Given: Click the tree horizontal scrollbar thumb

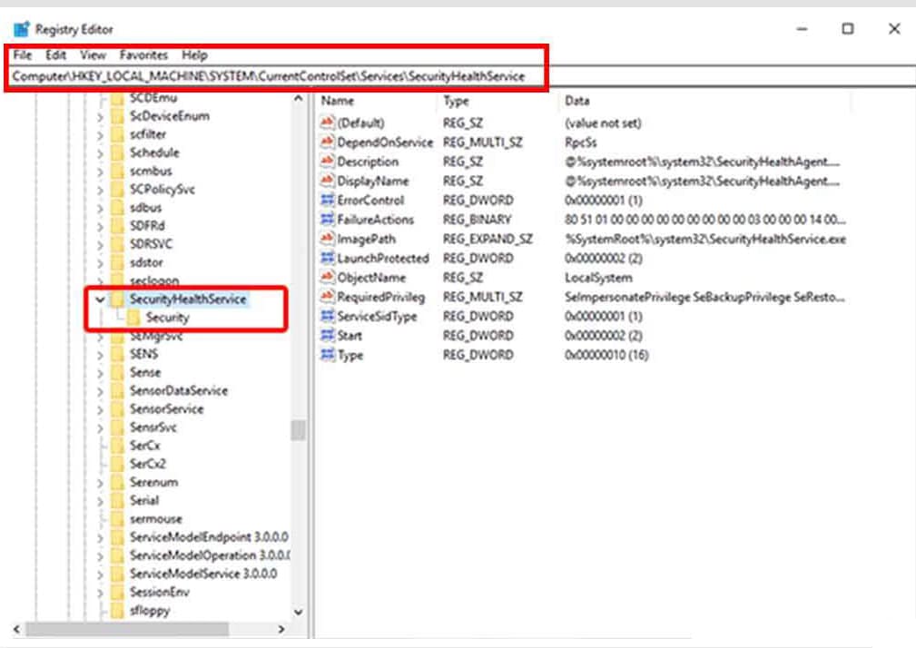Looking at the screenshot, I should tap(127, 629).
